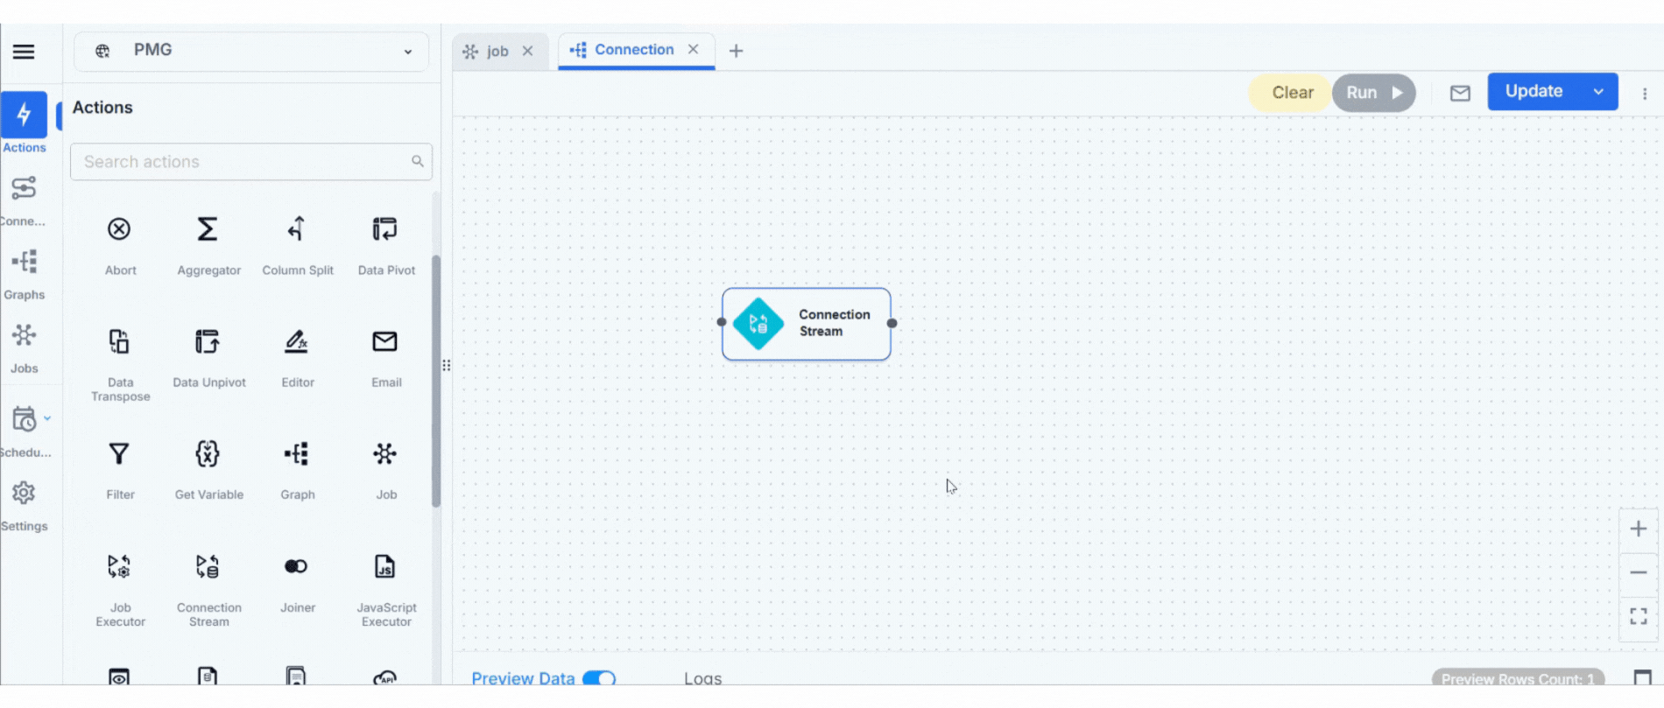Switch to the job tab
Screen dimensions: 1664x708
tap(497, 51)
